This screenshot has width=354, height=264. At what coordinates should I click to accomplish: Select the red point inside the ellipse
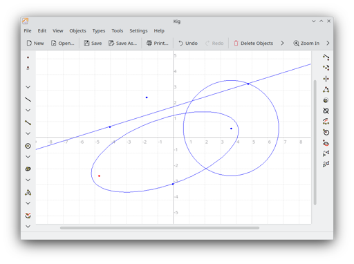[x=99, y=176]
